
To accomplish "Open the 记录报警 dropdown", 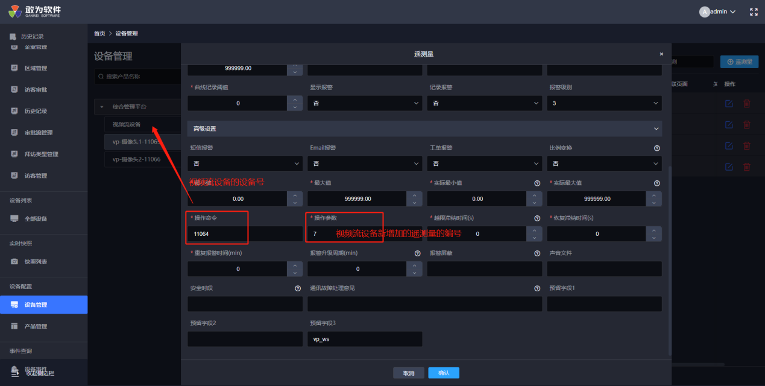I will [485, 103].
